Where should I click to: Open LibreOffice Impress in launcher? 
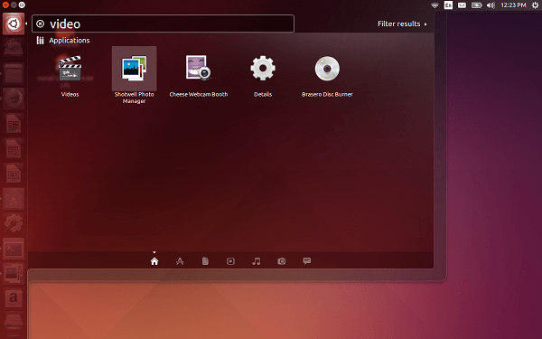pos(14,174)
